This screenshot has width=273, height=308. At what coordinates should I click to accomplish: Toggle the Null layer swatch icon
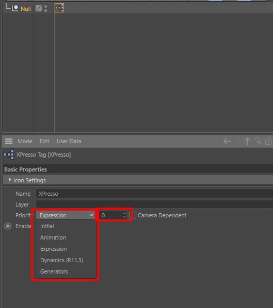tap(39, 8)
